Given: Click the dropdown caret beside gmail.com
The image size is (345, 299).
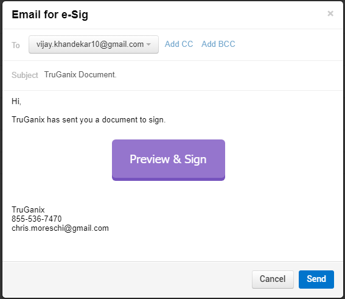Looking at the screenshot, I should pyautogui.click(x=148, y=44).
